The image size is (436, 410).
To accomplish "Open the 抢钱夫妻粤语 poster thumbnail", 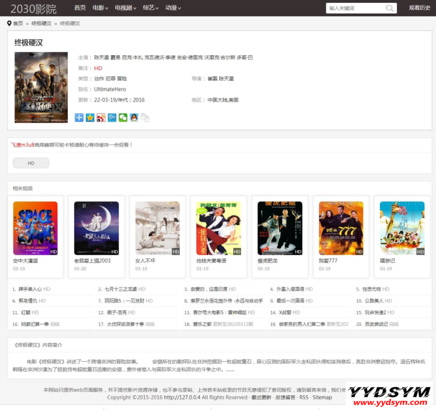I will (x=219, y=228).
